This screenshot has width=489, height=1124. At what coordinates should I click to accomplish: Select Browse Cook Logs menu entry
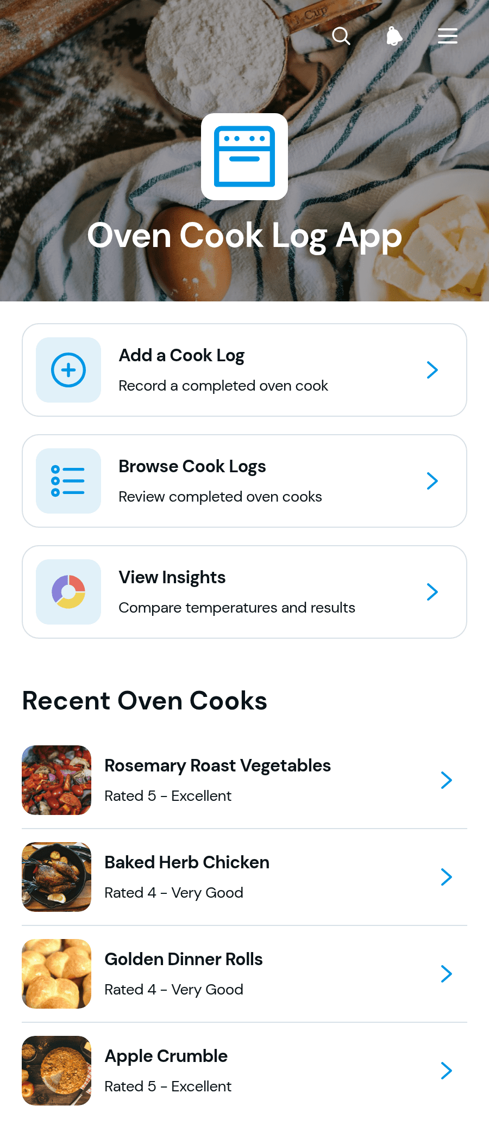(244, 481)
